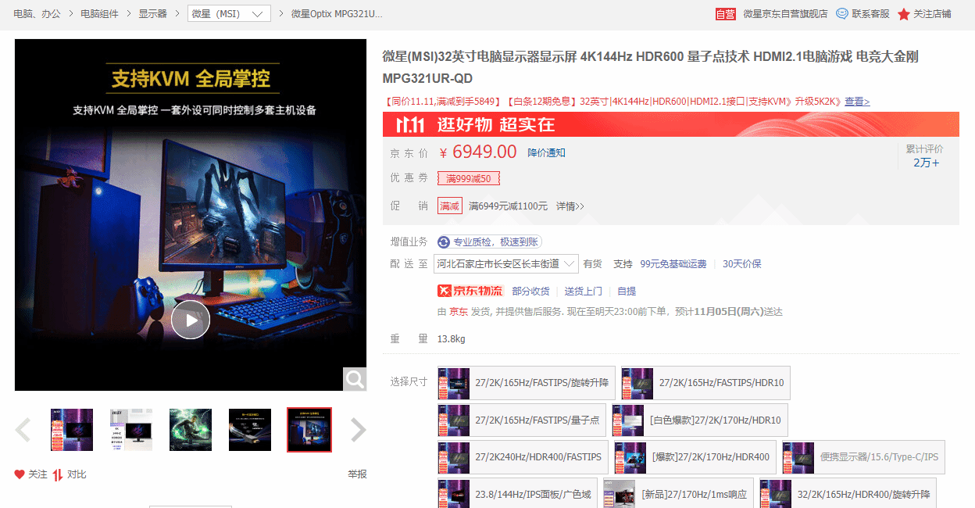975x508 pixels.
Task: Open 累计评价 2万+ reviews
Action: (x=926, y=156)
